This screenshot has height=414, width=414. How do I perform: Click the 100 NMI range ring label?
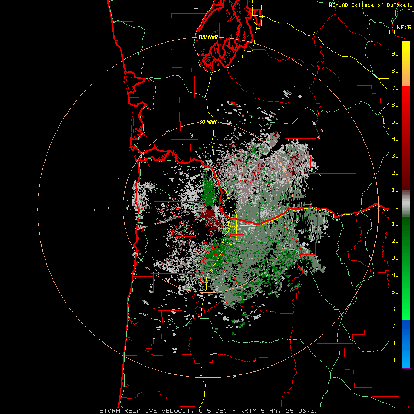(208, 37)
